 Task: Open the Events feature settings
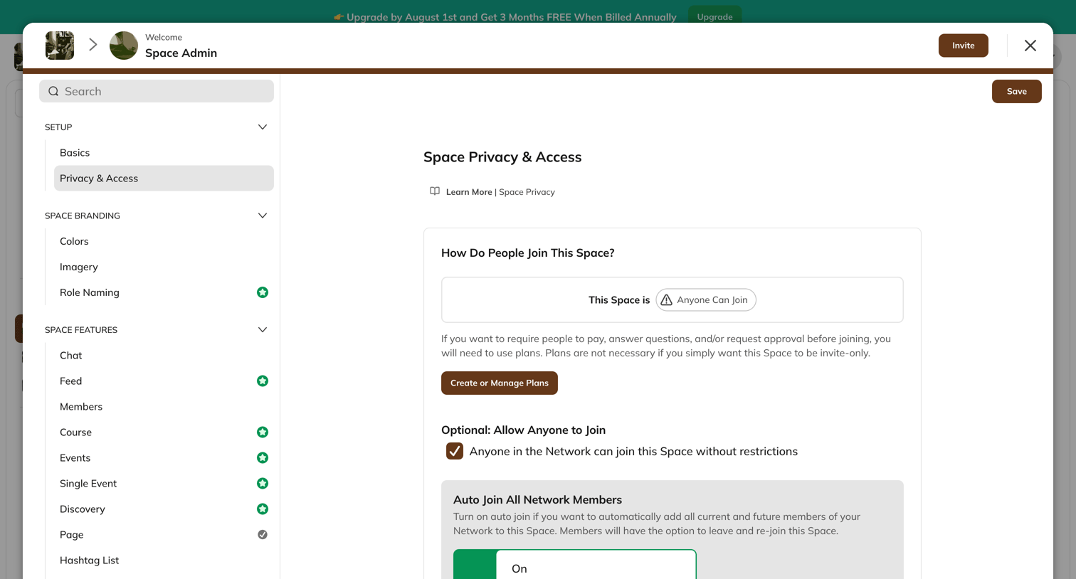point(164,458)
